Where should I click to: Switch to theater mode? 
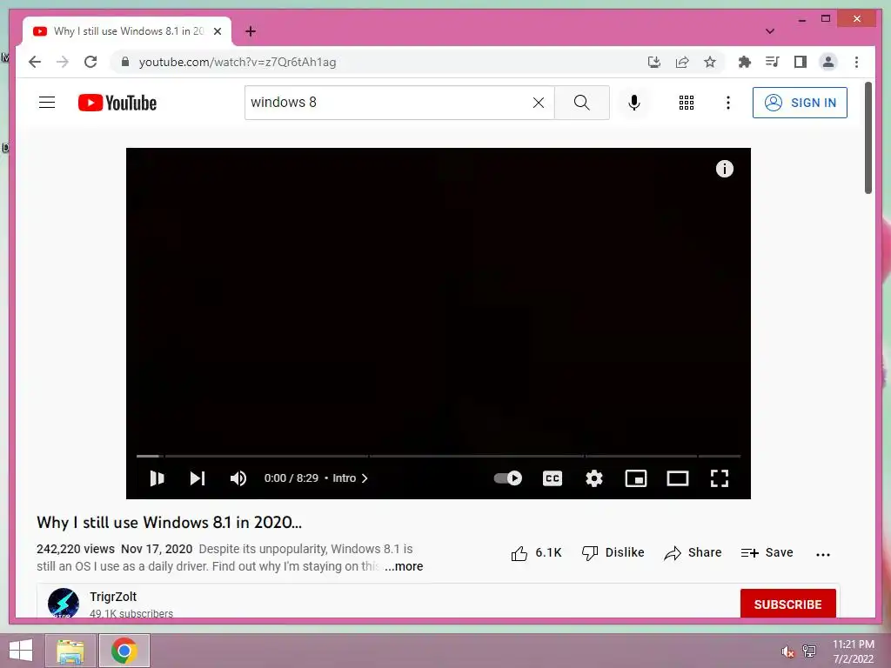pyautogui.click(x=677, y=478)
